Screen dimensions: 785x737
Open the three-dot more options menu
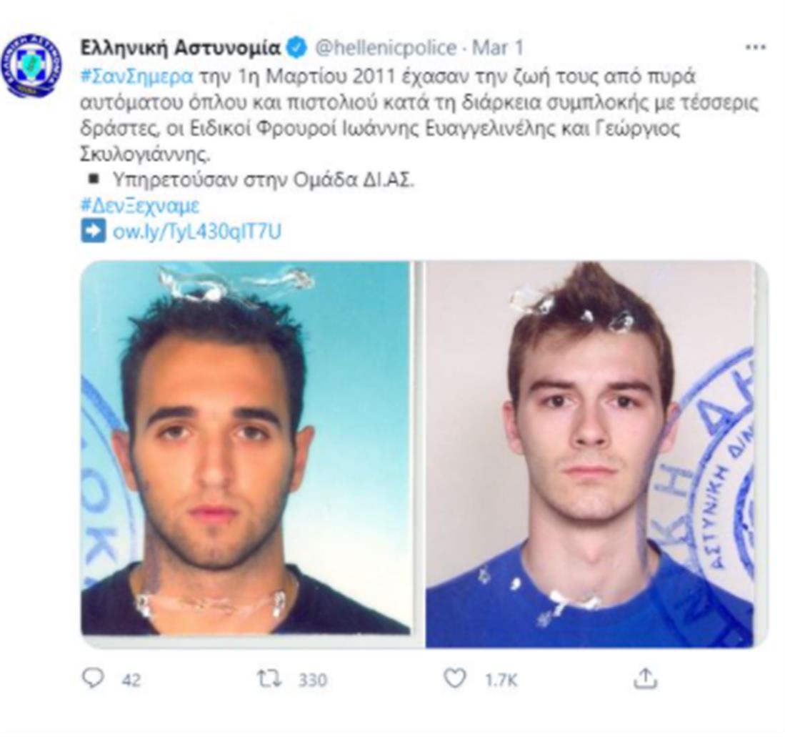(x=756, y=48)
